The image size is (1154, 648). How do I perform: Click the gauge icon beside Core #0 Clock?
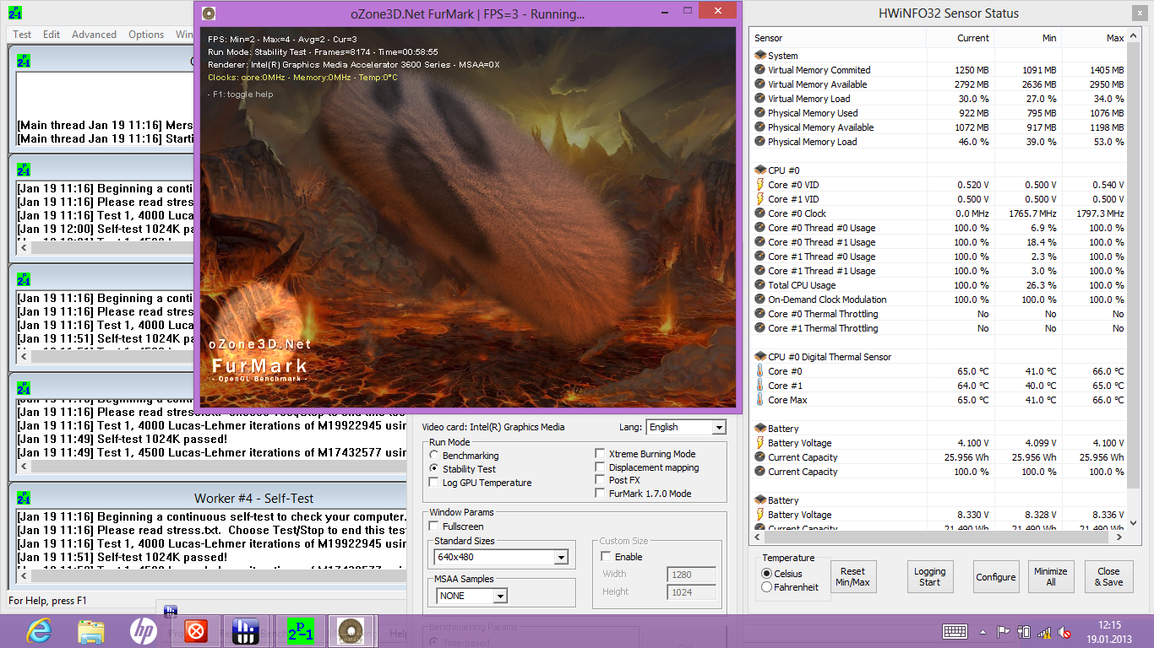pyautogui.click(x=760, y=213)
